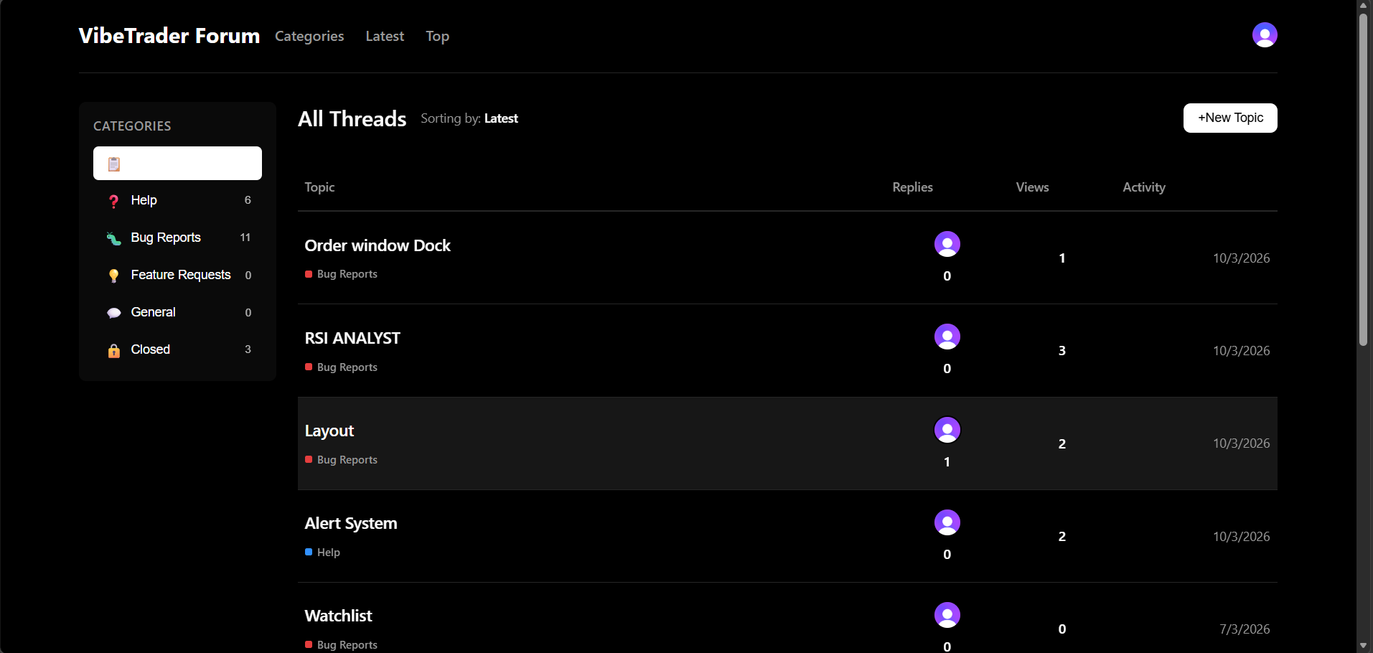The height and width of the screenshot is (653, 1373).
Task: Click the Feature Requests lightbulb icon
Action: click(x=113, y=276)
